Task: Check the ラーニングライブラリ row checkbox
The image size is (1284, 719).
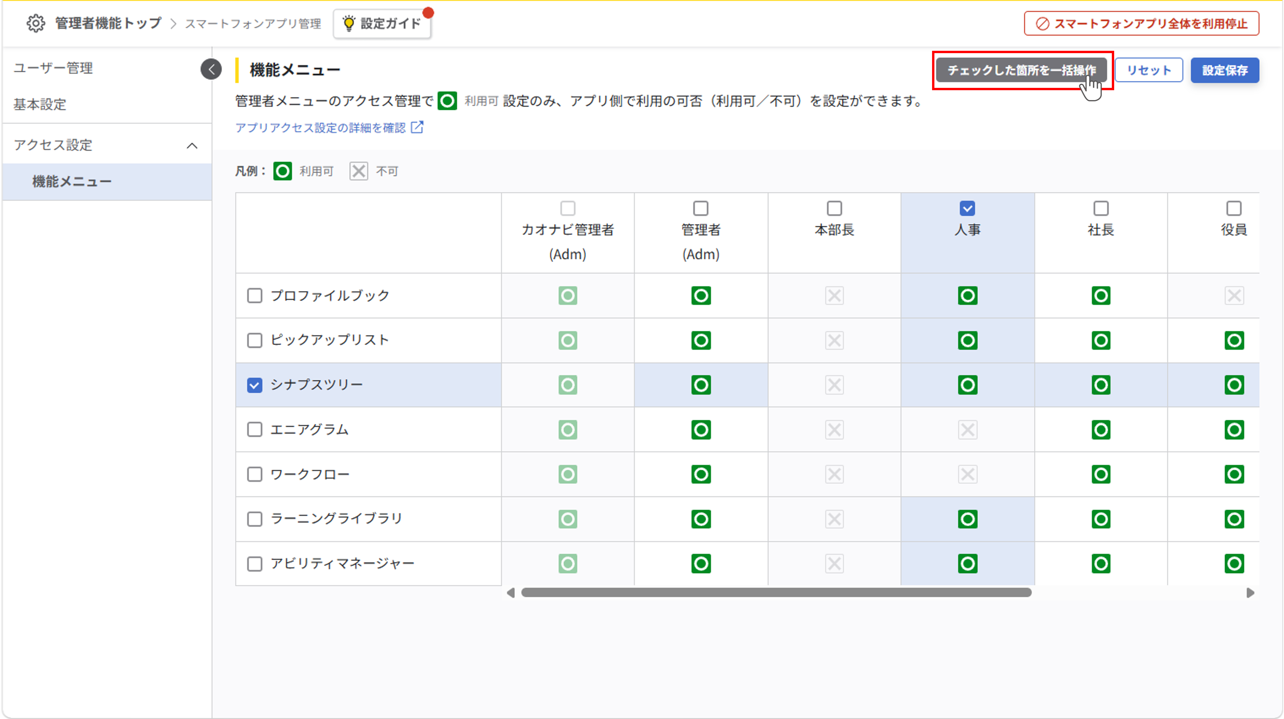Action: point(255,519)
